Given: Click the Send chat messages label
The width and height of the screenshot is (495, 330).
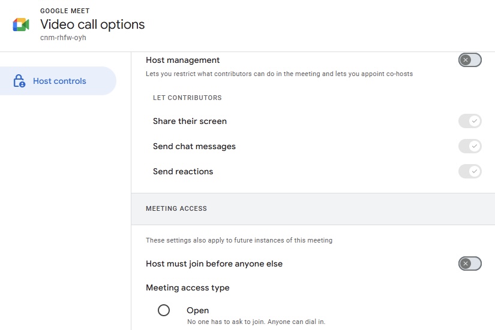Looking at the screenshot, I should click(x=194, y=146).
